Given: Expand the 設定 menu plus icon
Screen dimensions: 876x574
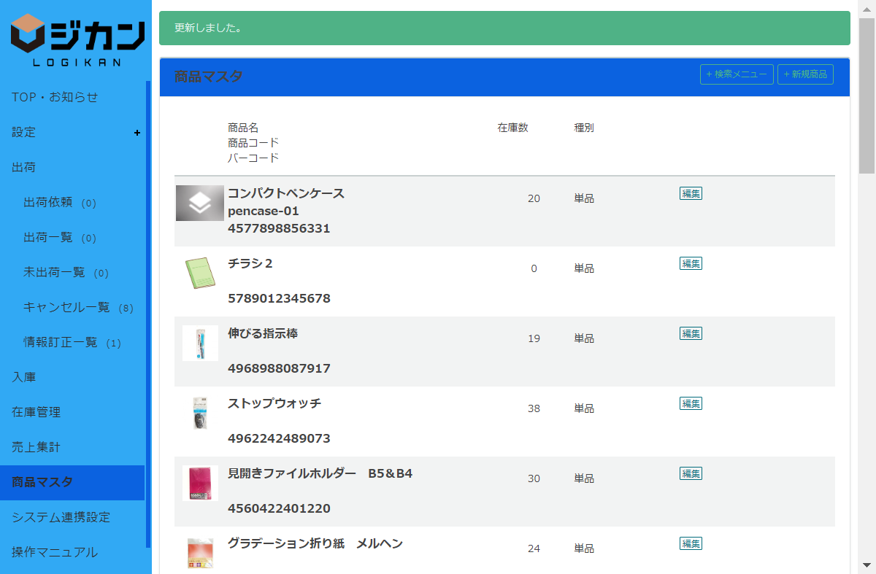Looking at the screenshot, I should coord(137,133).
